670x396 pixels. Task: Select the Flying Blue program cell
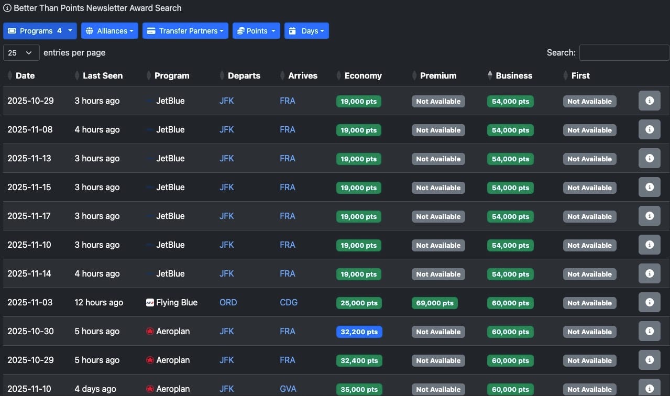point(172,302)
